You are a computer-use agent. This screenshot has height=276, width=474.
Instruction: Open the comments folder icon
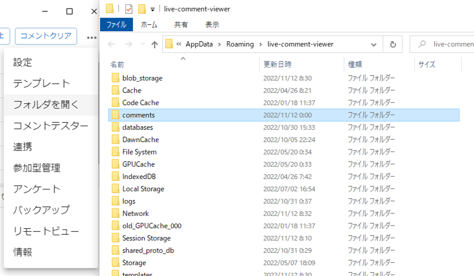115,115
